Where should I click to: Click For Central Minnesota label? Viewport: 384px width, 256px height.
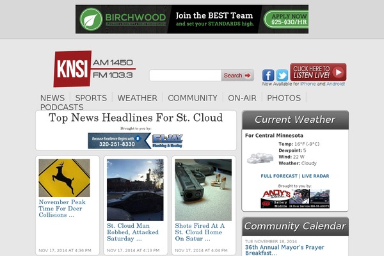(274, 136)
